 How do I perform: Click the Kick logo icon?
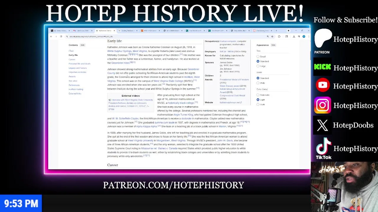(322, 67)
